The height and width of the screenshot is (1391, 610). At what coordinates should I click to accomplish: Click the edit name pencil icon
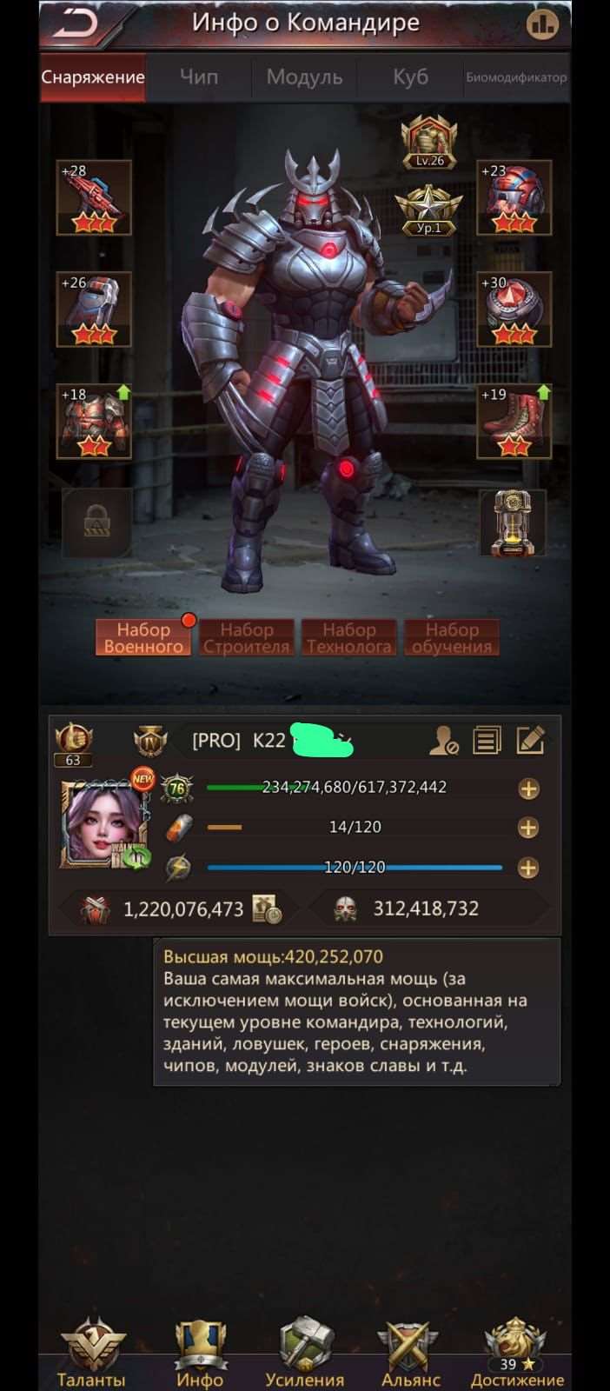tap(530, 741)
